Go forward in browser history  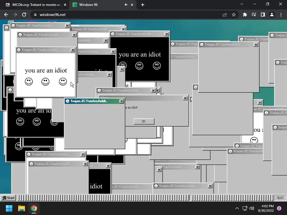15,15
